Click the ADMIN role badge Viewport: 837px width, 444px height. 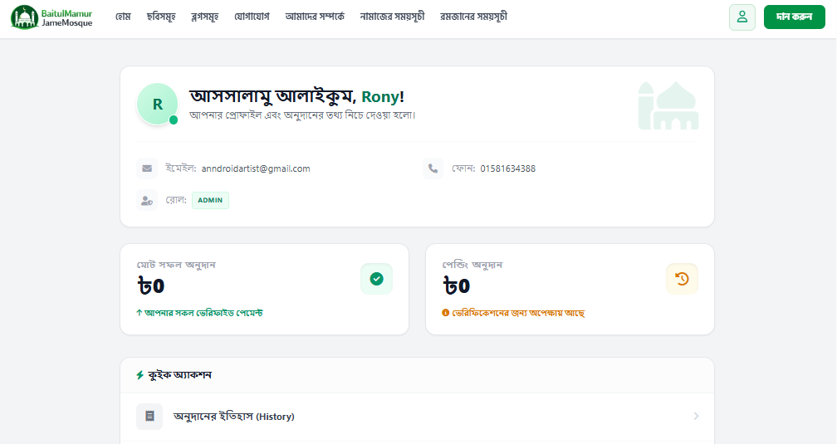210,200
